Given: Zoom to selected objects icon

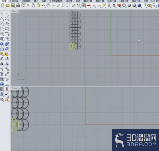Looking at the screenshot, I should [x=74, y=5].
